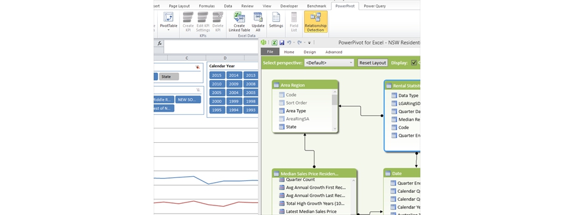Select 2014 in Calendar Year slicer

234,75
